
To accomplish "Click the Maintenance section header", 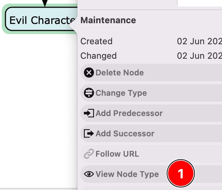I will [x=108, y=20].
